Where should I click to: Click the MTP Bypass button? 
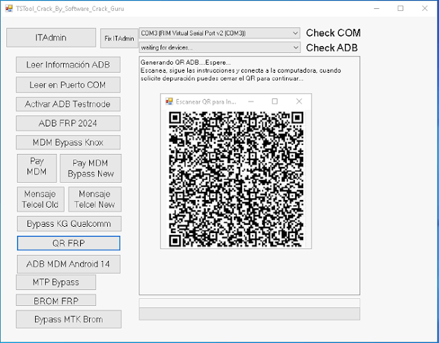pyautogui.click(x=56, y=282)
